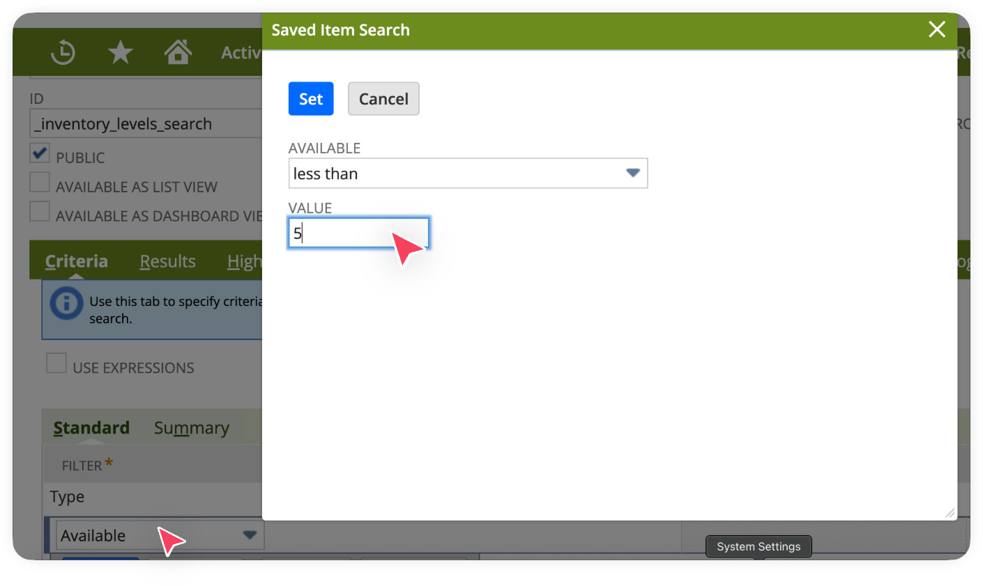Click the Set button
The image size is (983, 586).
click(311, 98)
